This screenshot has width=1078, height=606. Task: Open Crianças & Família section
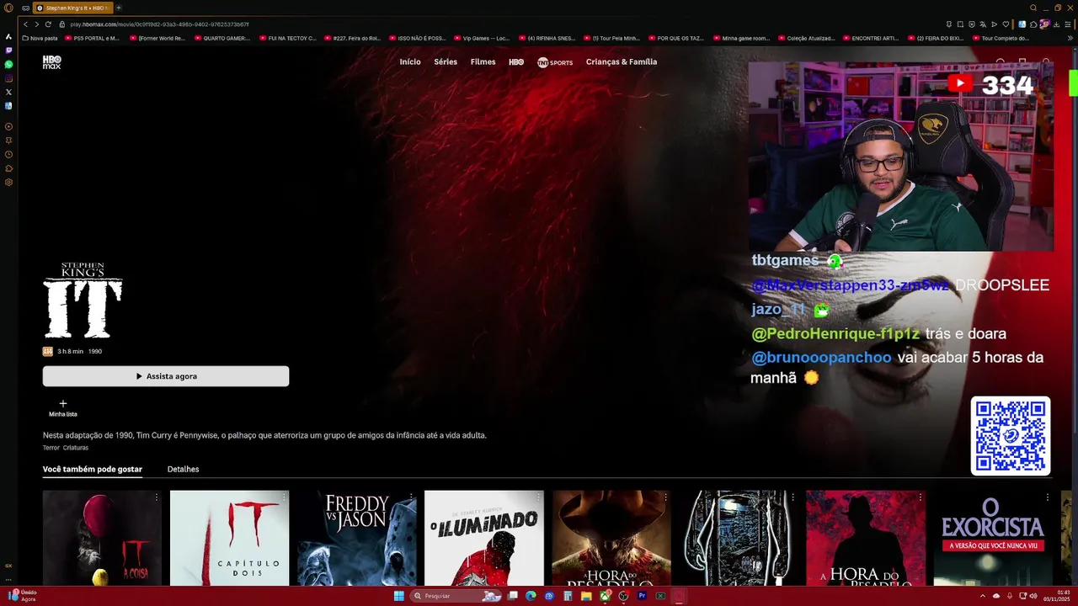click(x=622, y=61)
